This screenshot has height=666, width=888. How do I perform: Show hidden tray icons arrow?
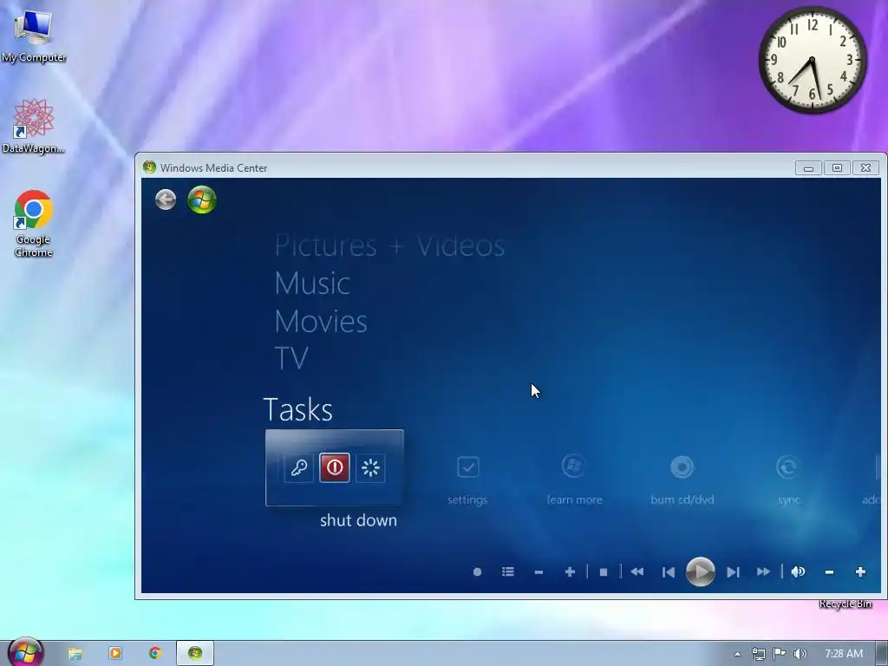coord(737,654)
